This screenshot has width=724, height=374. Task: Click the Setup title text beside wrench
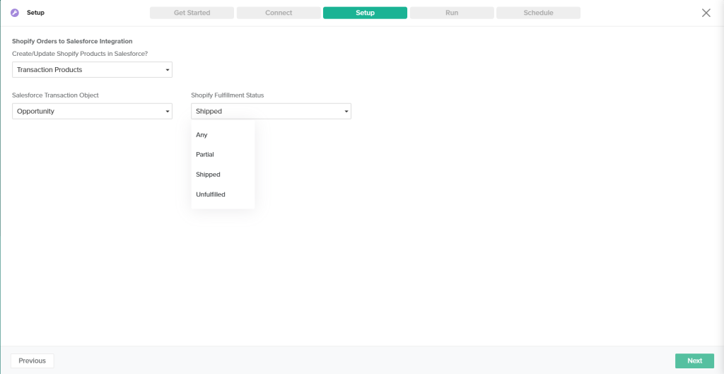[x=35, y=13]
